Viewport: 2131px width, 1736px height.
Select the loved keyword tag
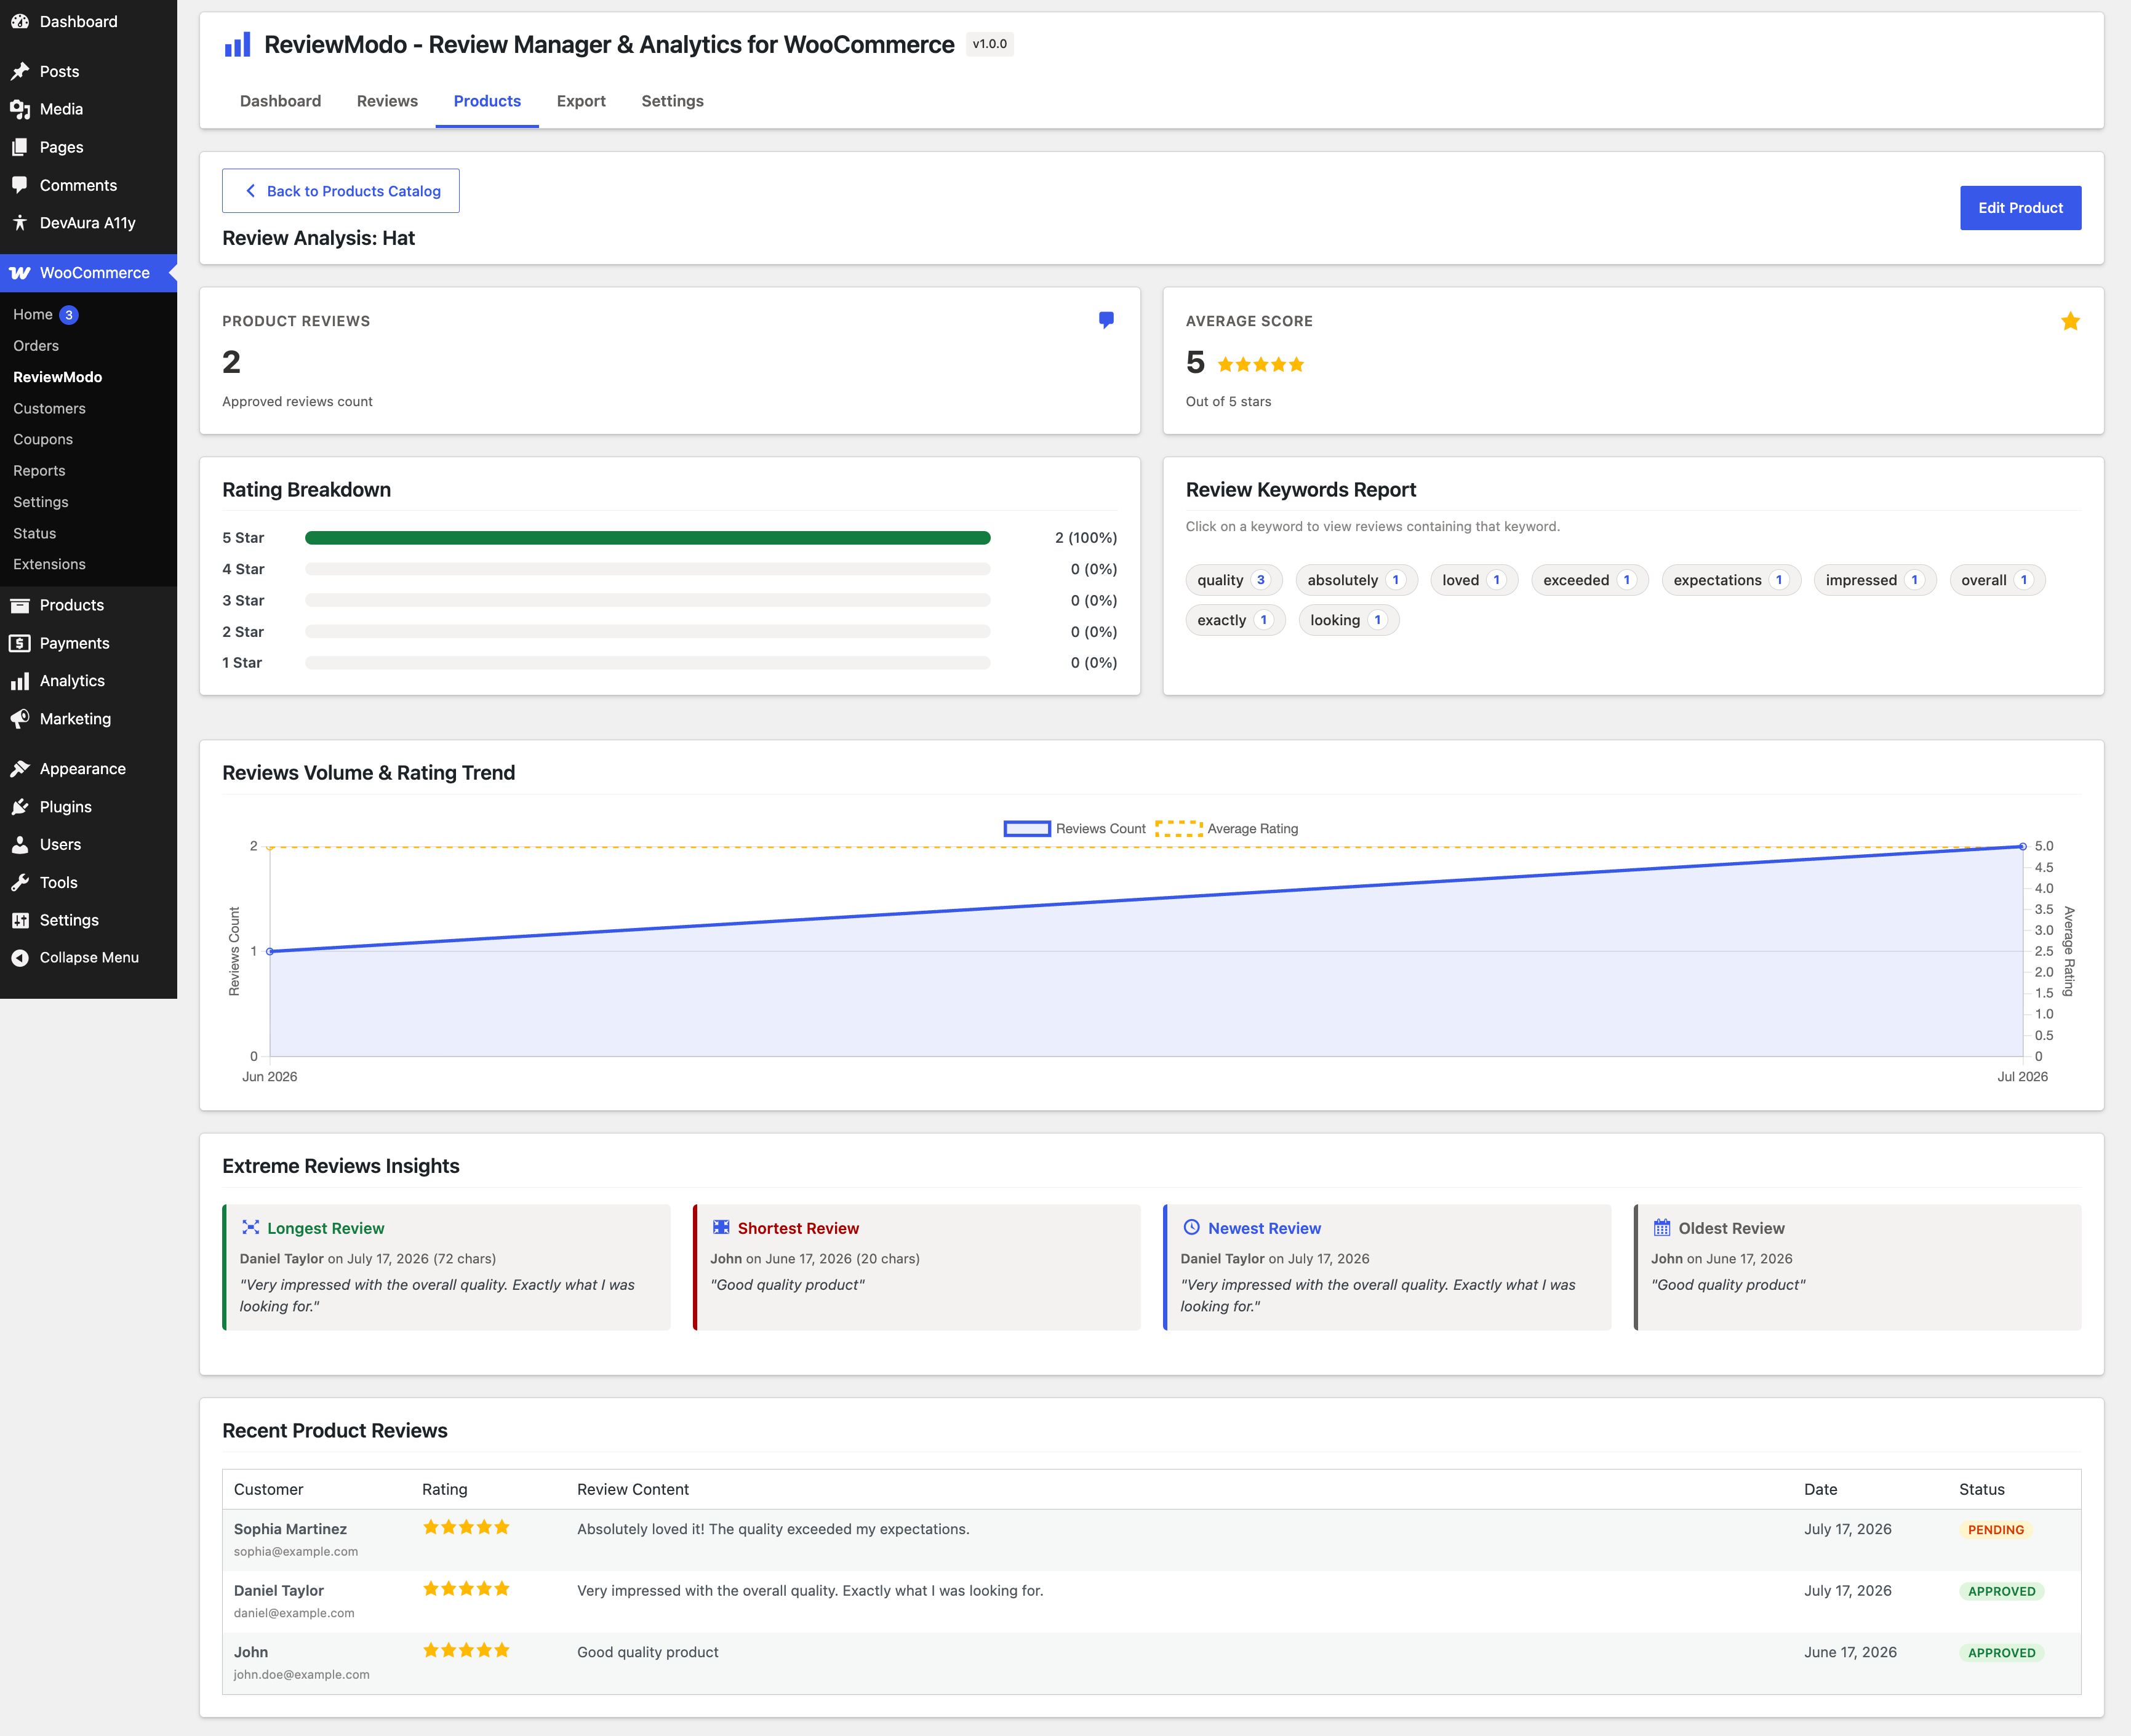pyautogui.click(x=1474, y=580)
